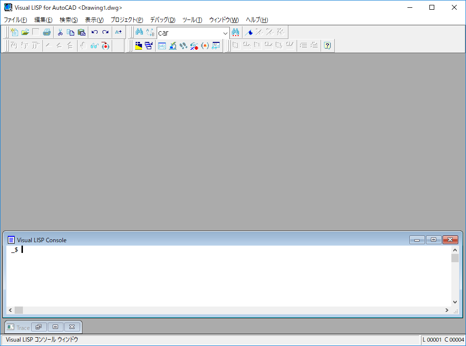This screenshot has width=466, height=346.
Task: Click the Uncomment Block icon
Action: click(x=314, y=46)
